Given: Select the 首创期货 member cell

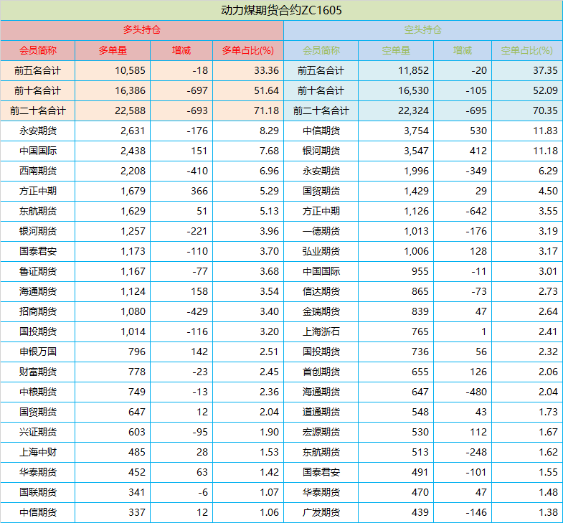Looking at the screenshot, I should pyautogui.click(x=321, y=372).
